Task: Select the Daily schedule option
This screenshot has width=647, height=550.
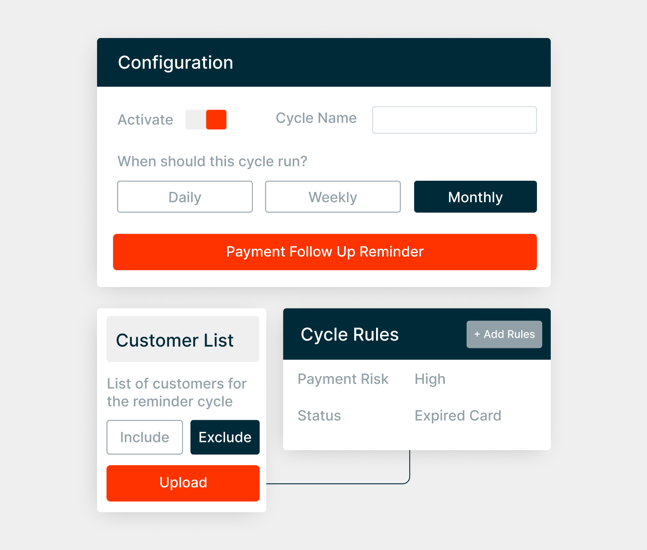Action: pos(185,197)
